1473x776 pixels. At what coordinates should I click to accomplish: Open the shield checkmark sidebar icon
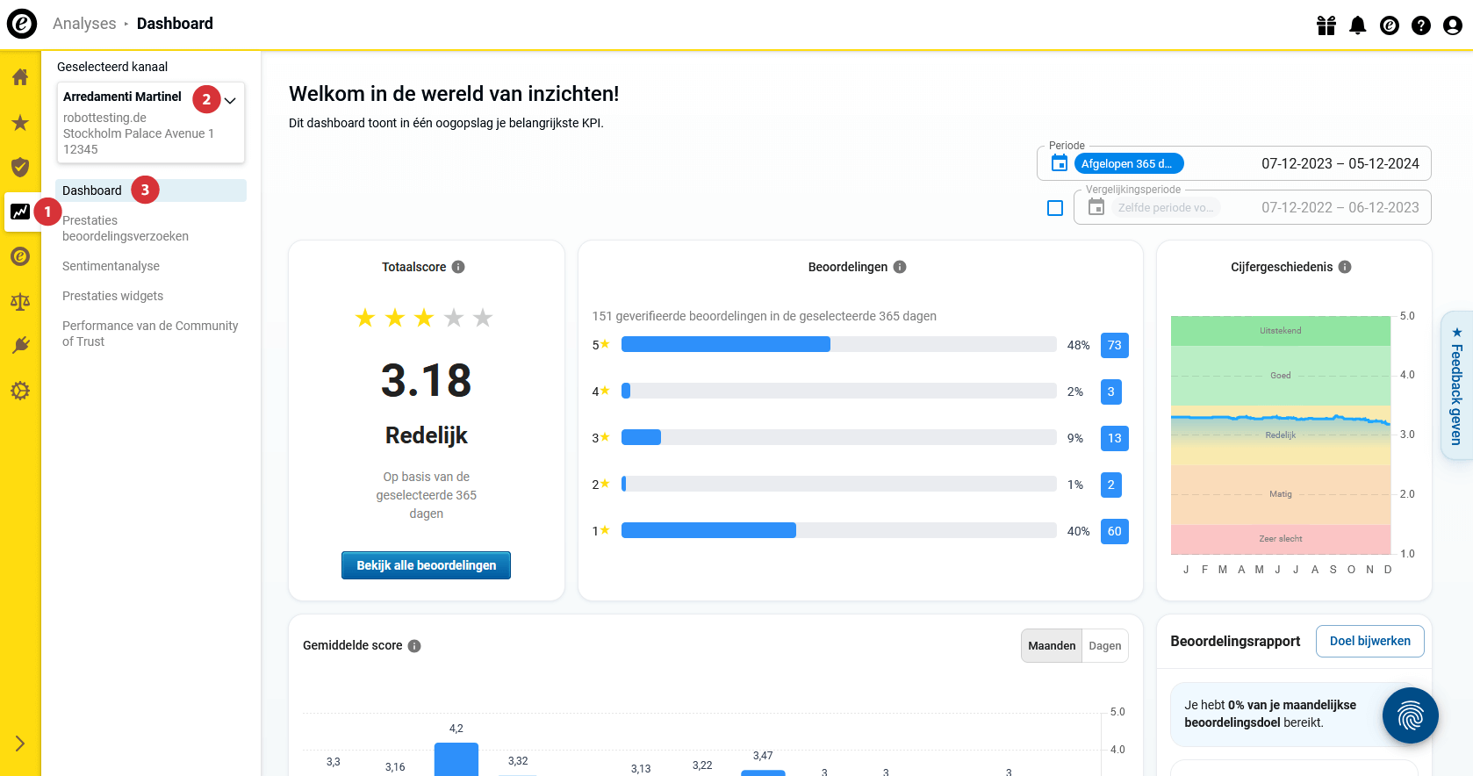(20, 167)
